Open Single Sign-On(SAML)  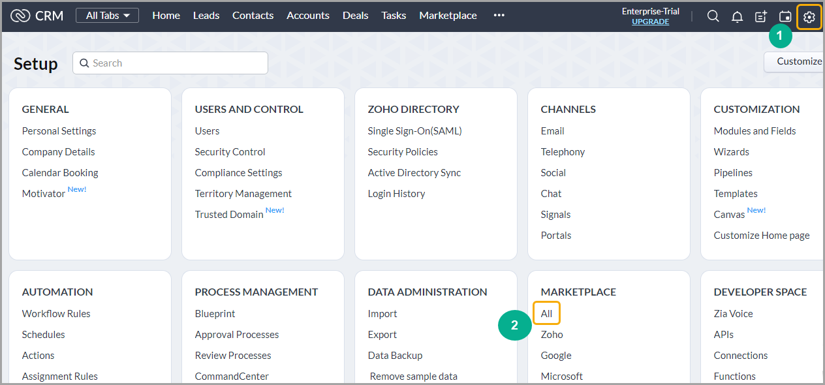coord(414,131)
